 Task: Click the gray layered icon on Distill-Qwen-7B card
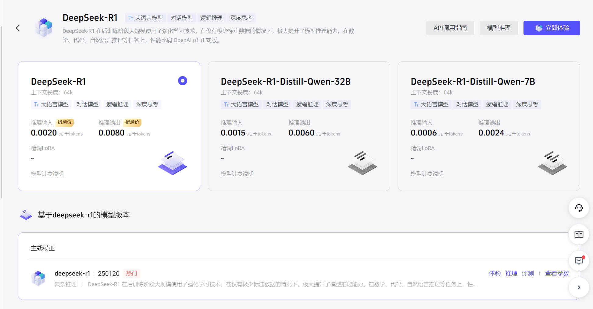tap(552, 163)
